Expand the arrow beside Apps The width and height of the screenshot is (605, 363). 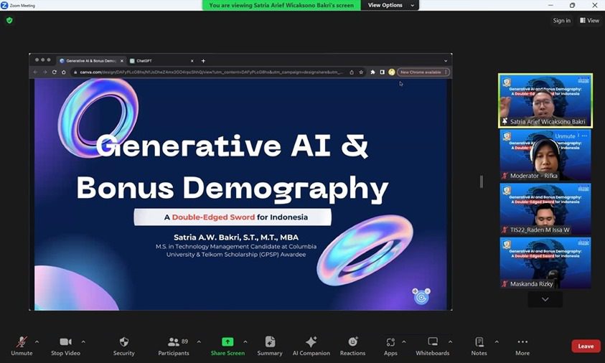point(404,341)
